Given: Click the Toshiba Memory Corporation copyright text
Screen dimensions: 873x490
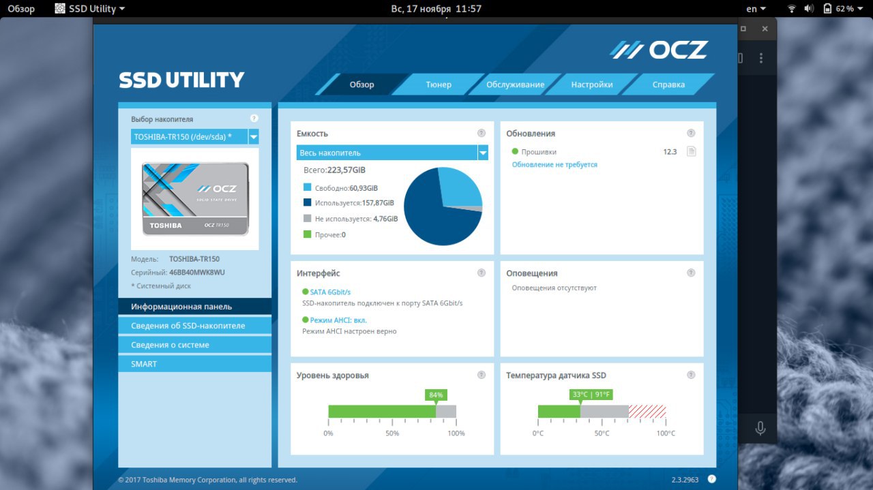Looking at the screenshot, I should (207, 480).
